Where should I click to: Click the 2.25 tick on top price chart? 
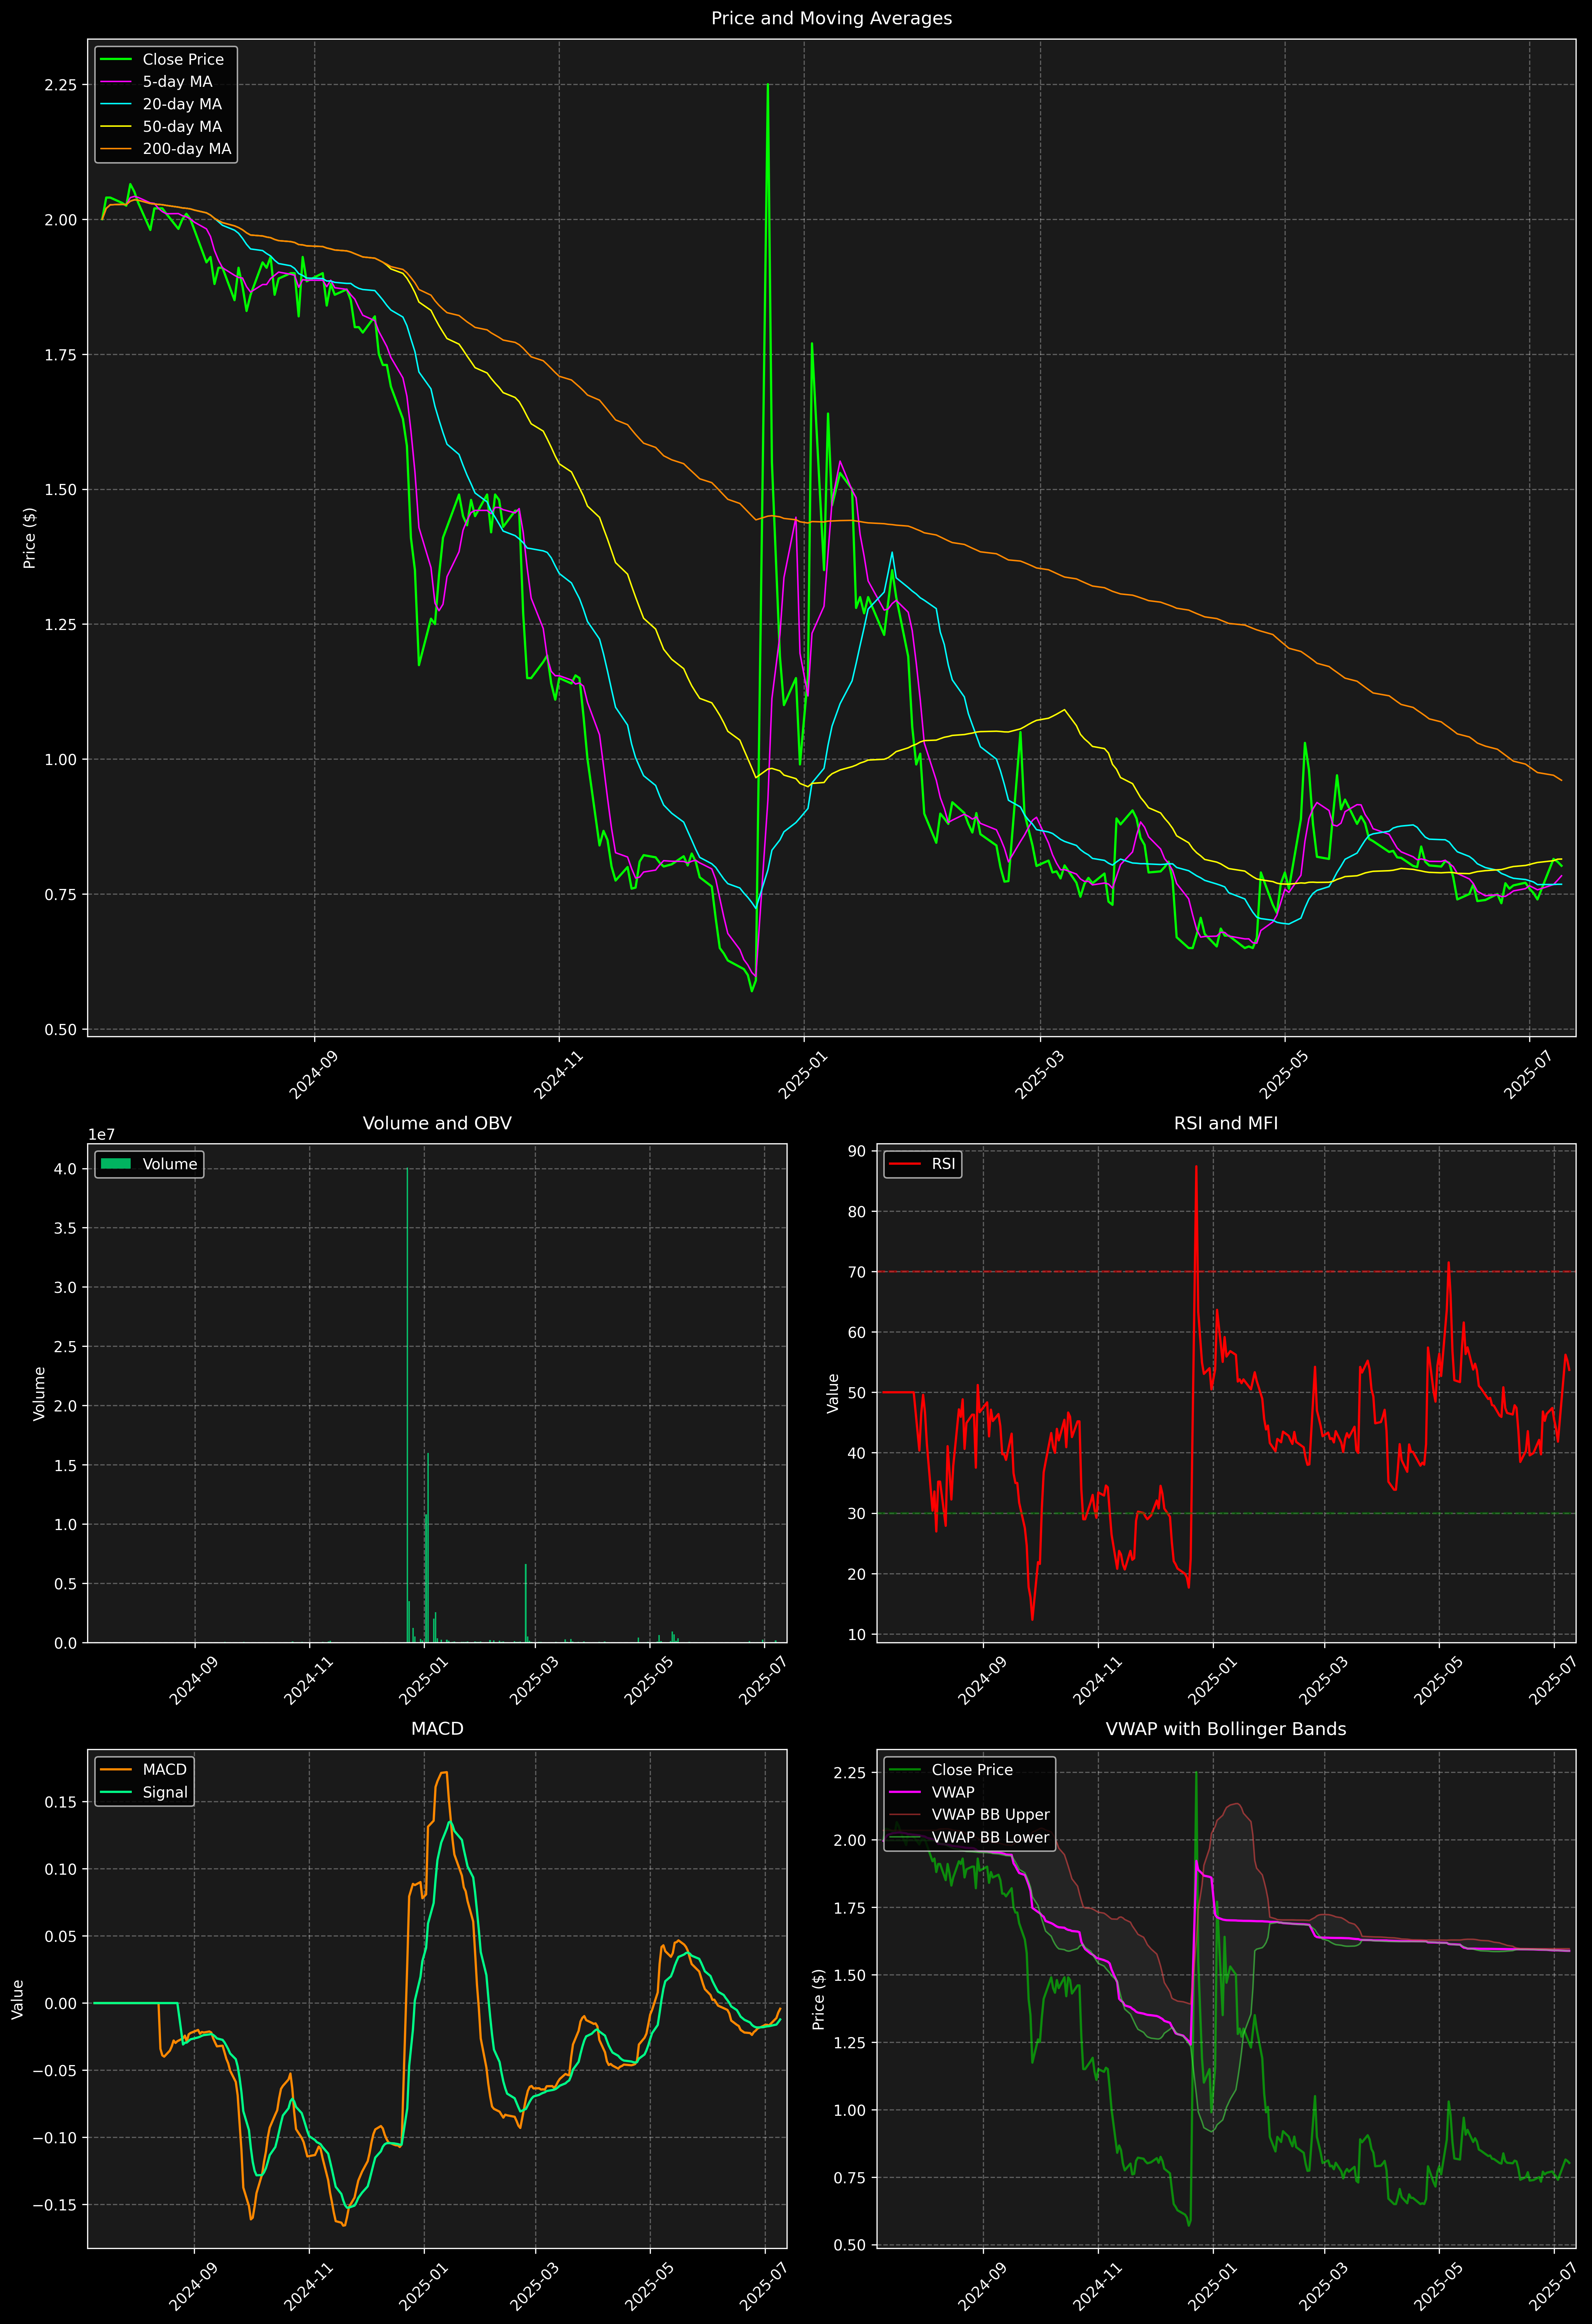pos(60,85)
